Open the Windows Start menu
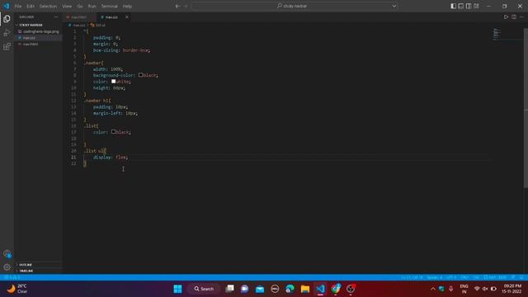This screenshot has height=297, width=528. 177,289
